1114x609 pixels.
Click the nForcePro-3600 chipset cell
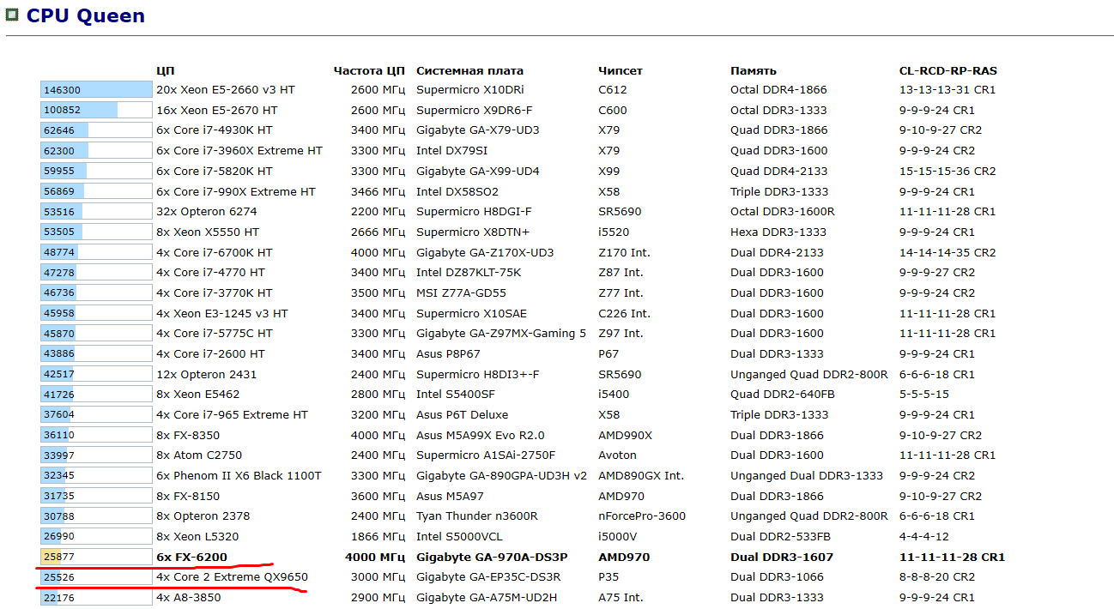point(642,516)
